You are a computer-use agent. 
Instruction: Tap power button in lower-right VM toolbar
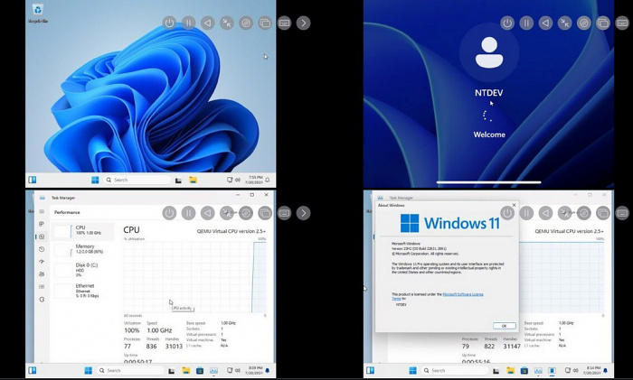507,213
